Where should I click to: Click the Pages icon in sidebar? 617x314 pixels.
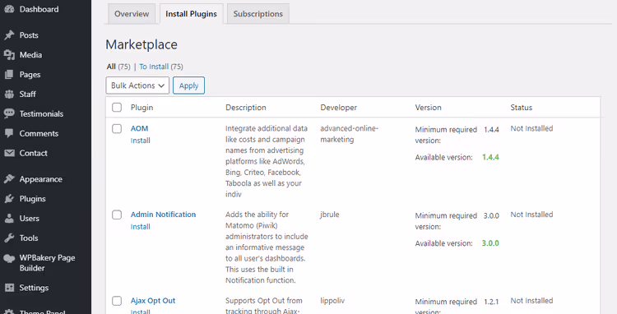point(9,74)
